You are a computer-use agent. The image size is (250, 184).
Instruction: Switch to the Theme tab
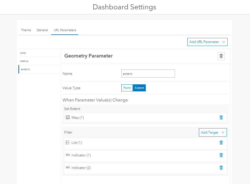pos(26,30)
